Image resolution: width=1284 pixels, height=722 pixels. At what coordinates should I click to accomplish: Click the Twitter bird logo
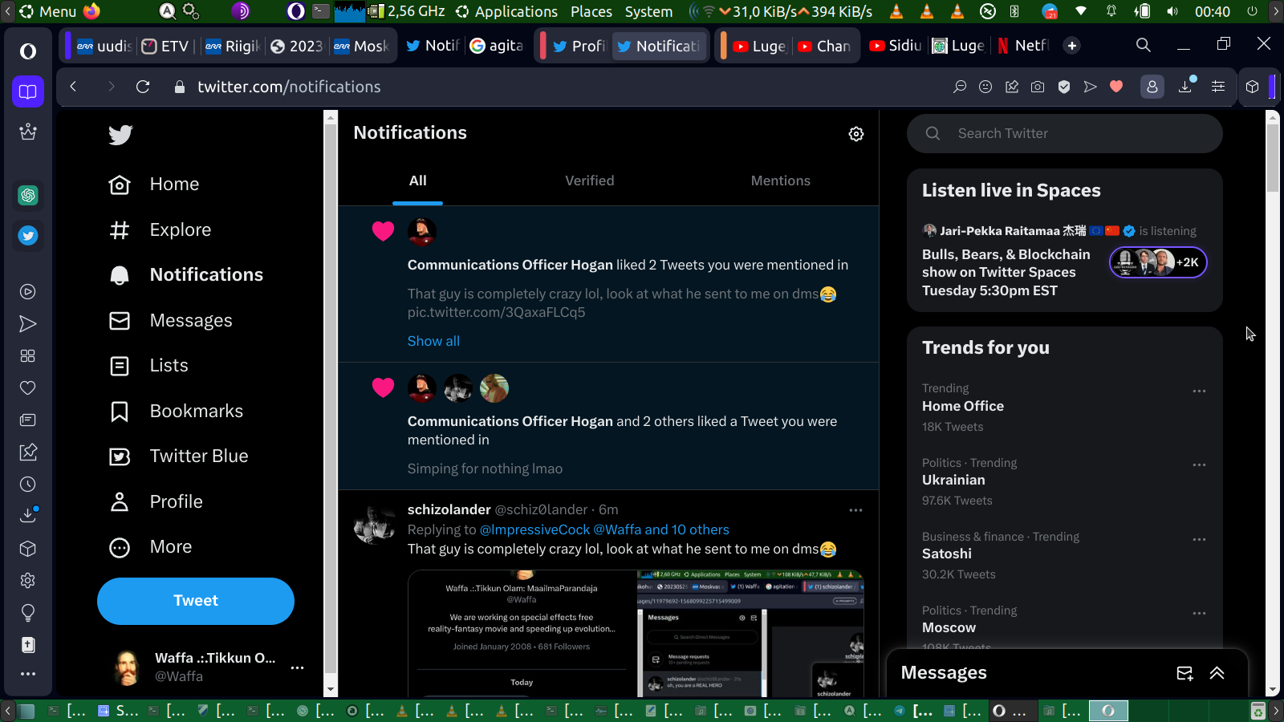point(120,135)
